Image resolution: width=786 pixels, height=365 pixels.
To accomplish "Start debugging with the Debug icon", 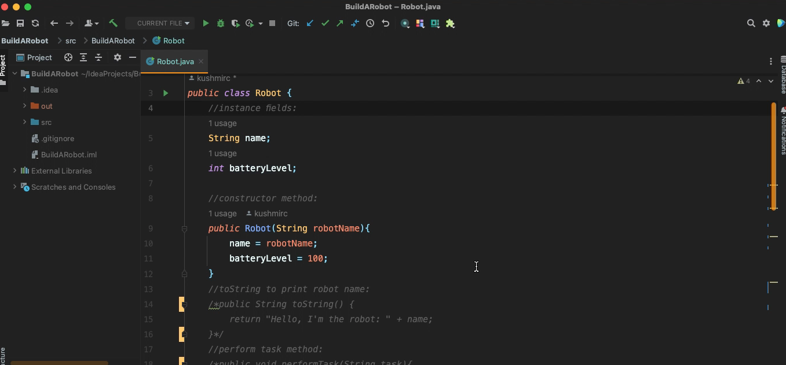I will tap(221, 23).
